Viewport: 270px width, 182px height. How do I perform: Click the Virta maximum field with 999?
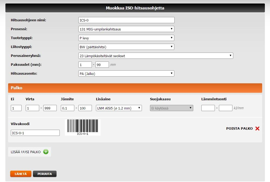point(50,108)
